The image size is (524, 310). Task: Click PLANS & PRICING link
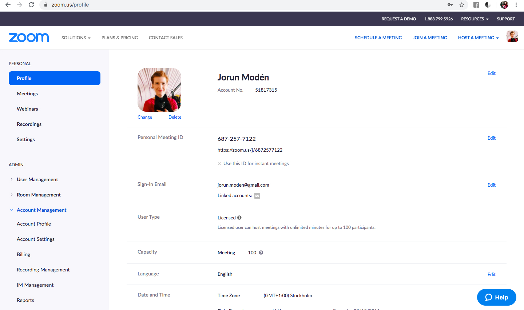[x=120, y=38]
